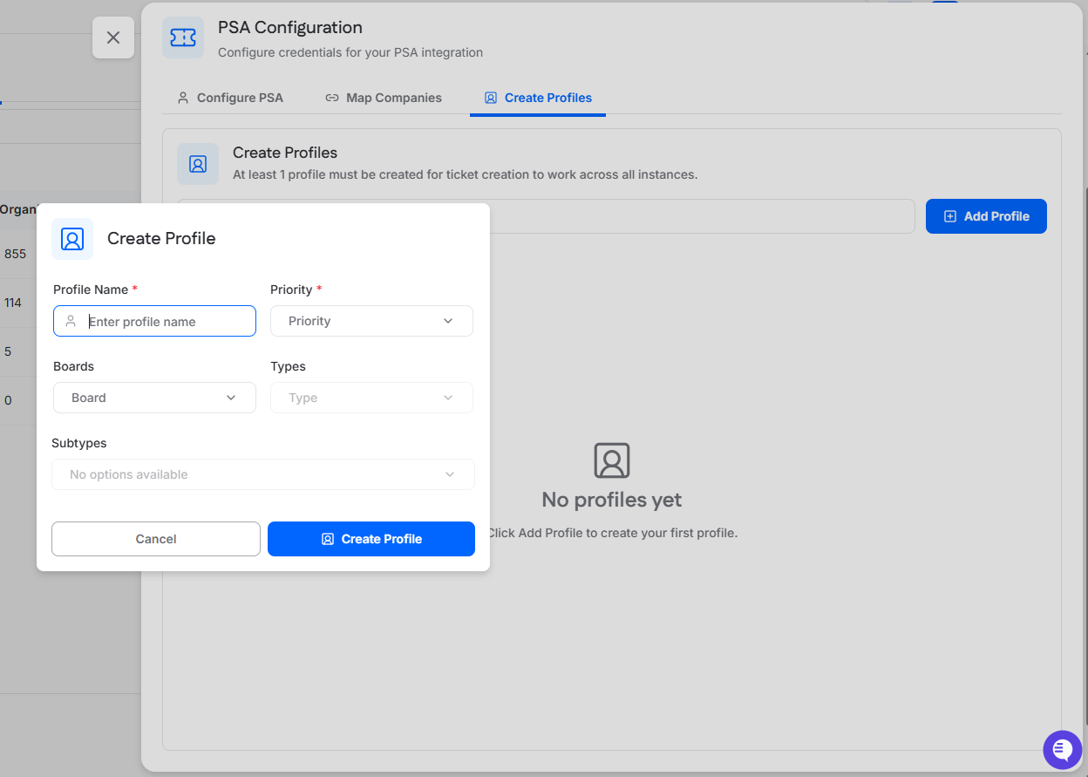Click the empty-state profile icon

612,460
